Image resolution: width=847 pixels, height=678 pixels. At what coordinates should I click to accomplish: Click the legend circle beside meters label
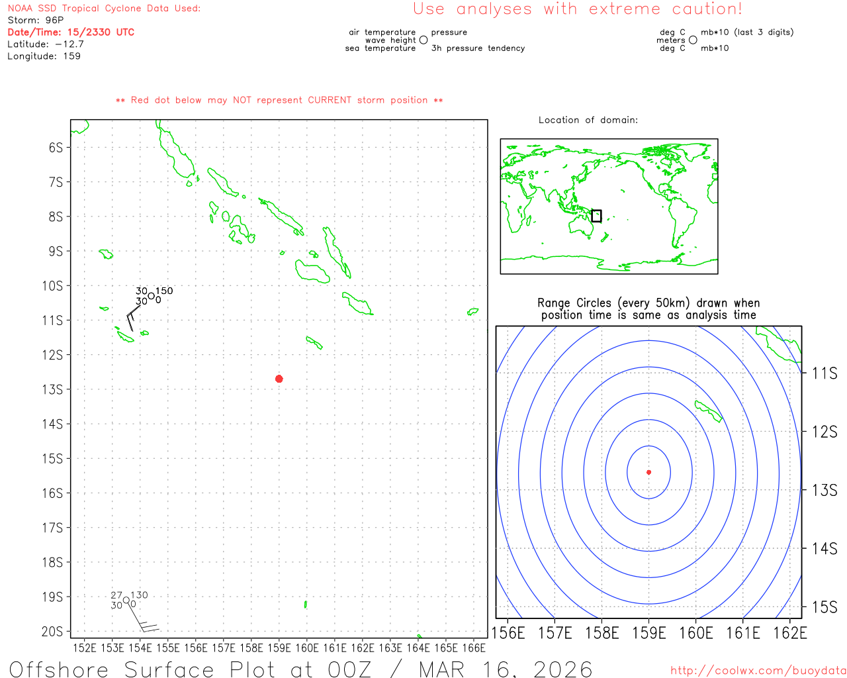[x=693, y=40]
